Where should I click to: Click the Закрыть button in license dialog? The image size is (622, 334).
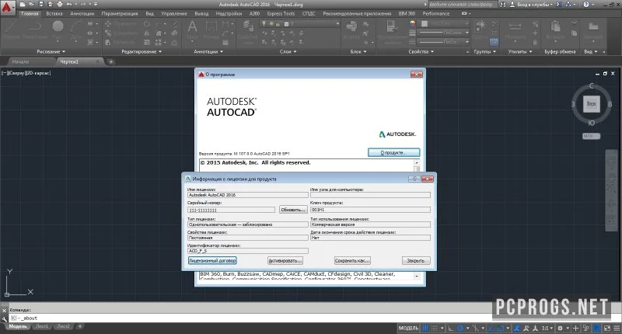click(416, 261)
